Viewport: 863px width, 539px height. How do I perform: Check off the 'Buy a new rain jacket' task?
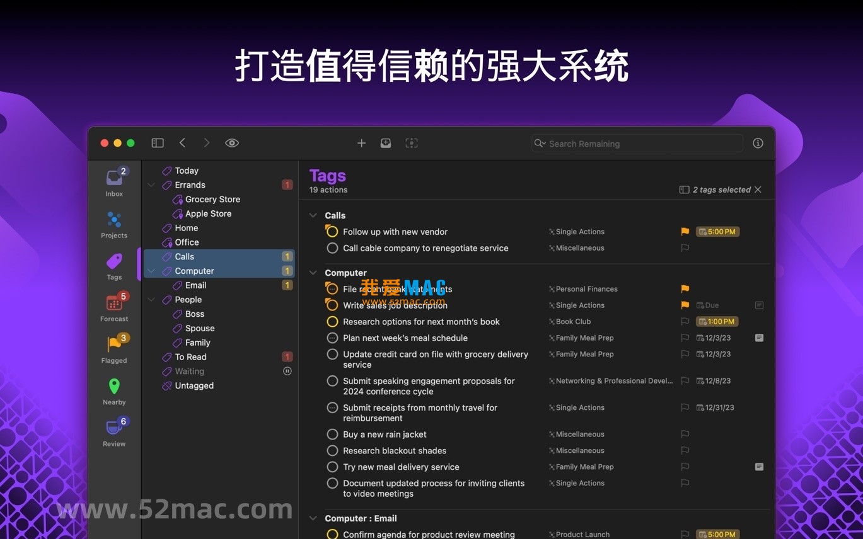(x=332, y=434)
